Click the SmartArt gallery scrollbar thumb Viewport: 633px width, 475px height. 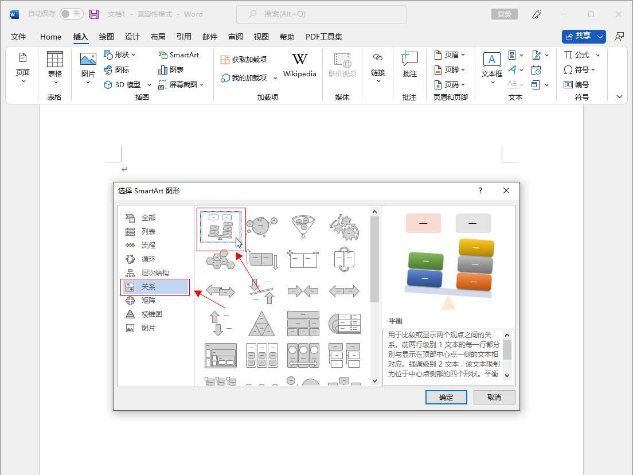(374, 259)
